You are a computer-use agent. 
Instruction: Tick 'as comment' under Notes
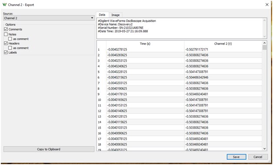[x=10, y=39]
